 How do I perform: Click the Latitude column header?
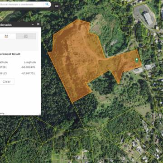click(4, 62)
